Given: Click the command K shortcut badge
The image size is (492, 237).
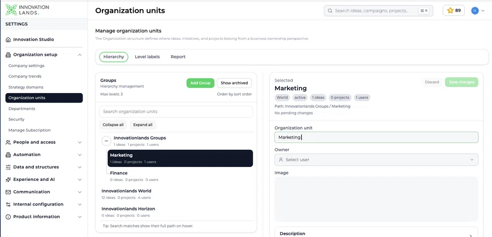Looking at the screenshot, I should tap(424, 11).
